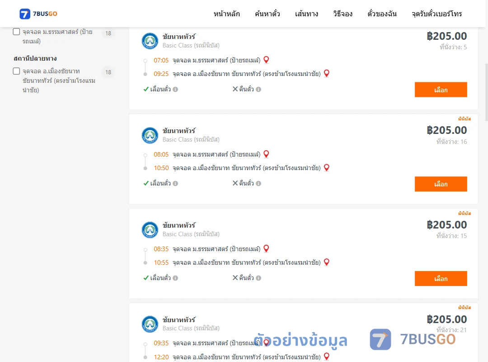
Task: Show เลื่อนตั๋ว info icon on 08:05 trip
Action: [175, 184]
